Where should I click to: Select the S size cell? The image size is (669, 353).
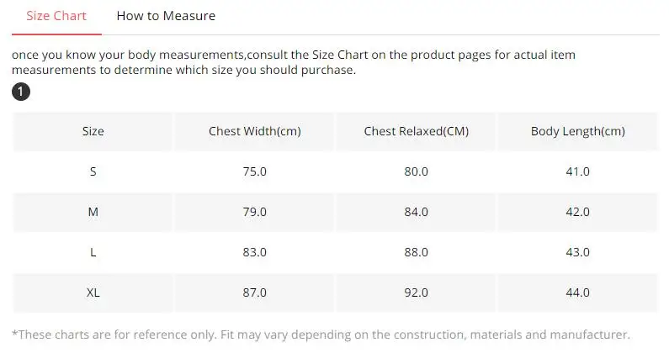coord(93,171)
